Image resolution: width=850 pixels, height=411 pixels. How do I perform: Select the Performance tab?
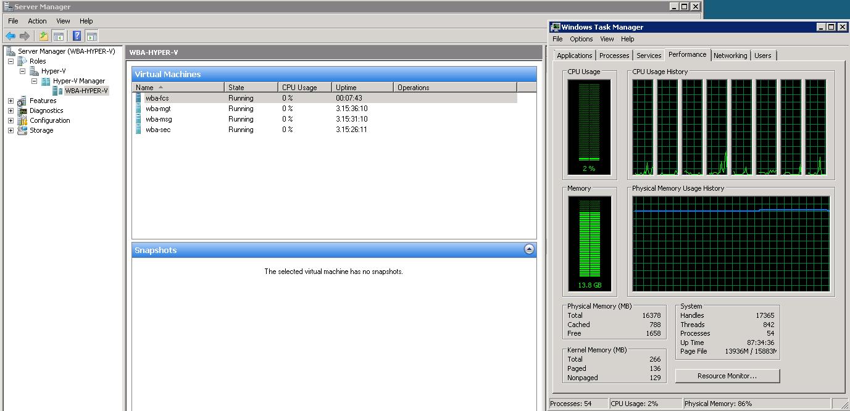click(687, 54)
